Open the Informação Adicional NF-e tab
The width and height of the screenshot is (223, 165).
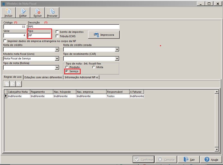click(x=81, y=77)
